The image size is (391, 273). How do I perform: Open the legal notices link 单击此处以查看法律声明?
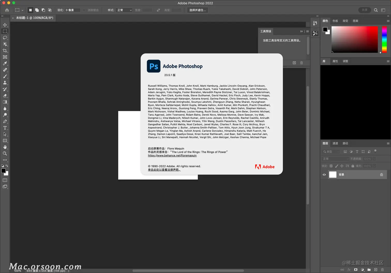pos(164,170)
